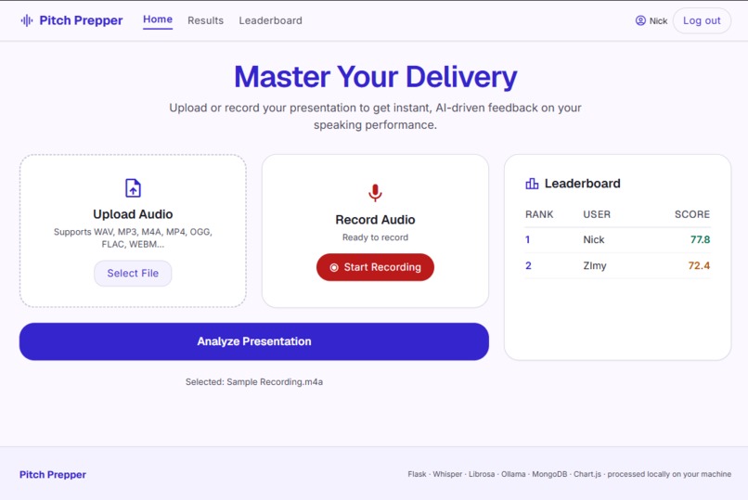Click the Leaderboard card heading
Image resolution: width=748 pixels, height=500 pixels.
pos(583,184)
